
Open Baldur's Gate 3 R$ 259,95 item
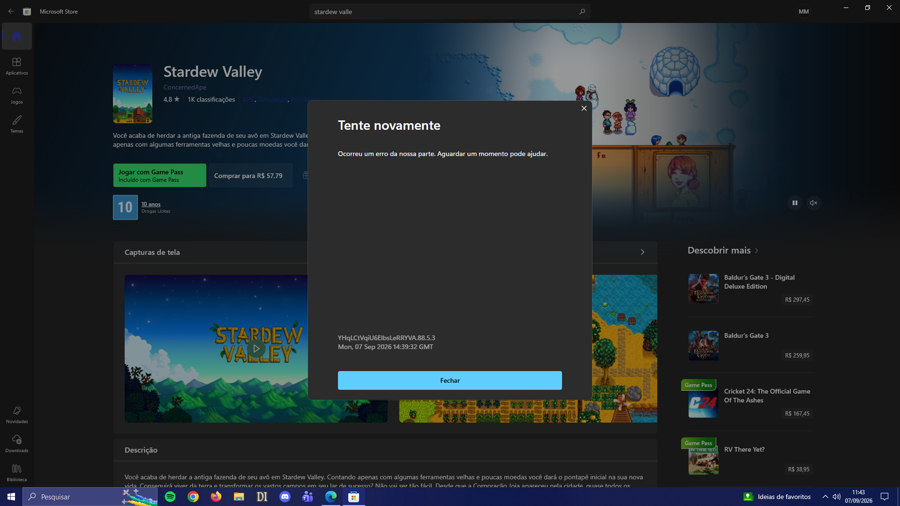[750, 346]
